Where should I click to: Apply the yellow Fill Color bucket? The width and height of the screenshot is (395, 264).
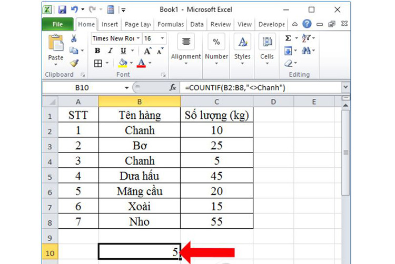[x=123, y=63]
